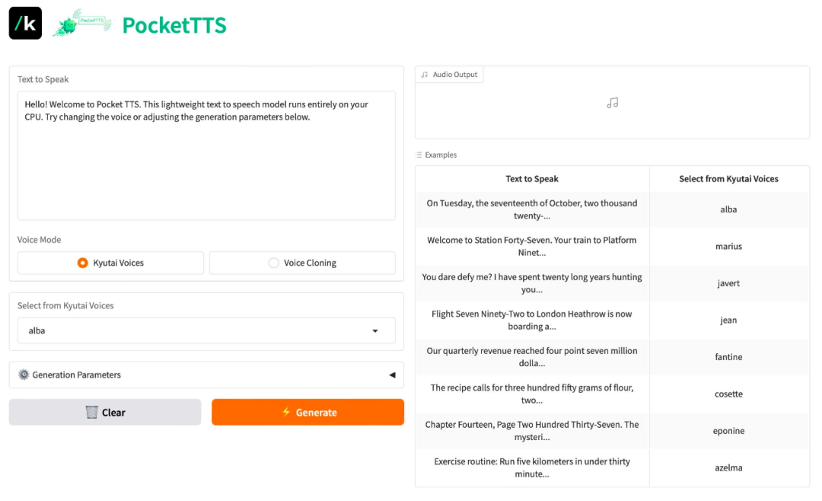Screen dimensions: 822x501
Task: Click the PocketTTS mascot logo
Action: [82, 23]
